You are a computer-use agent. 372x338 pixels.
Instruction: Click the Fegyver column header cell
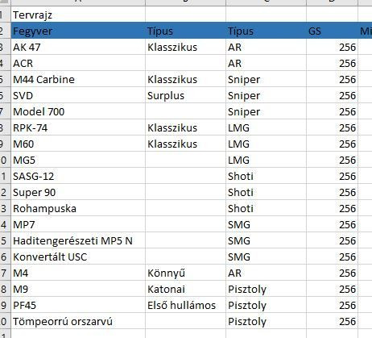[78, 31]
